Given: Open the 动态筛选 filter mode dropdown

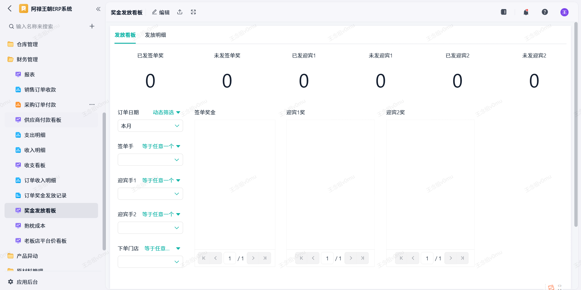Looking at the screenshot, I should 166,112.
